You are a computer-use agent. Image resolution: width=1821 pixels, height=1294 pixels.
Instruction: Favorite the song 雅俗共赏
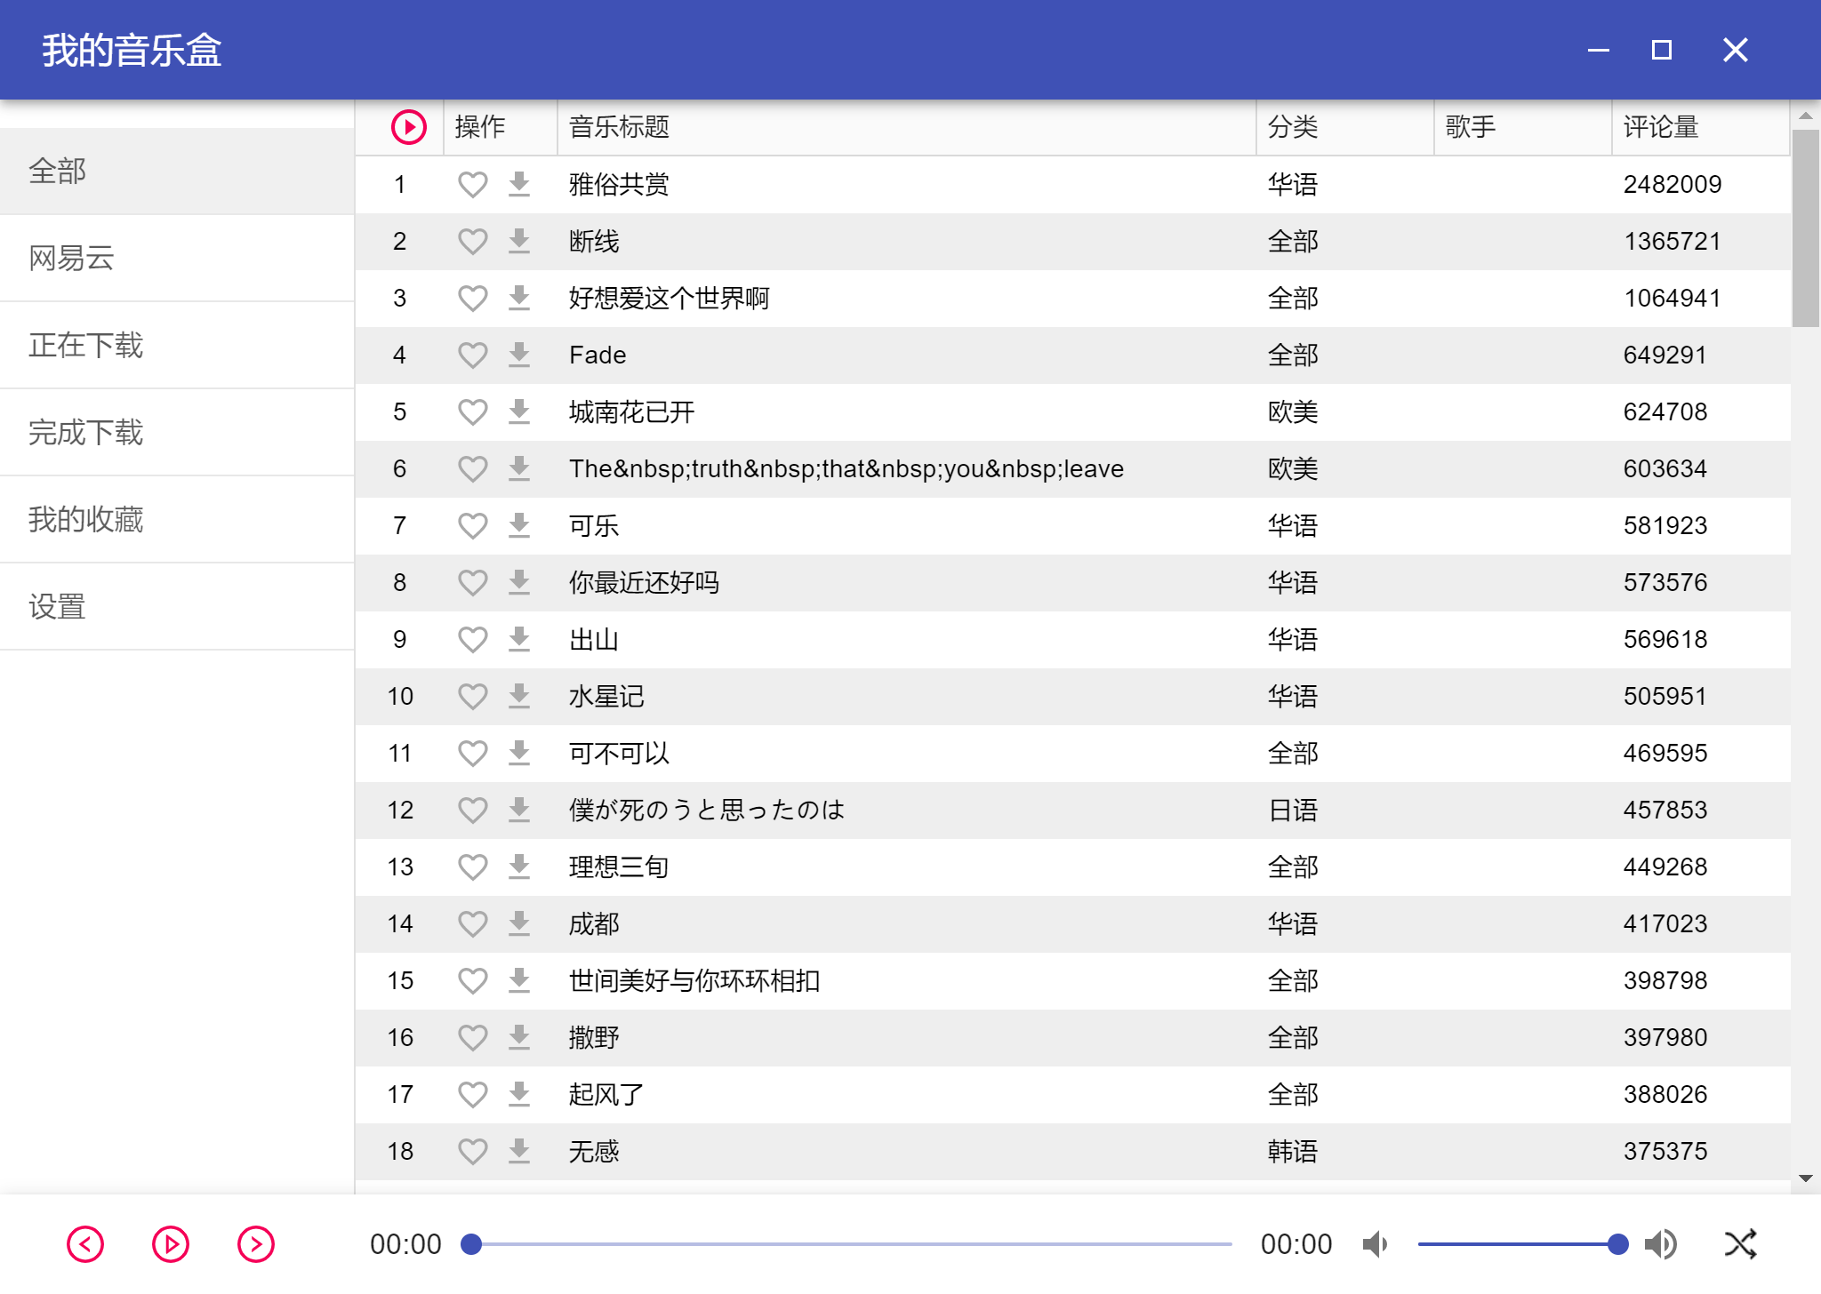pos(472,184)
